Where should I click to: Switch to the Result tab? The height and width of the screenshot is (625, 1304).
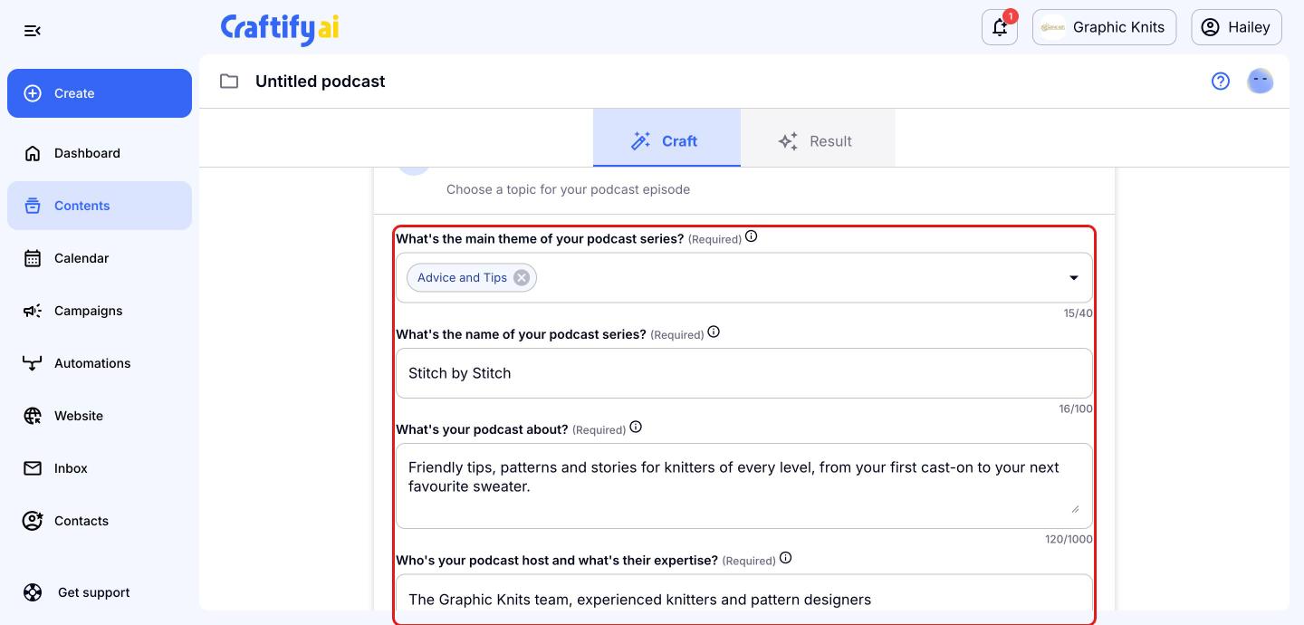point(818,138)
